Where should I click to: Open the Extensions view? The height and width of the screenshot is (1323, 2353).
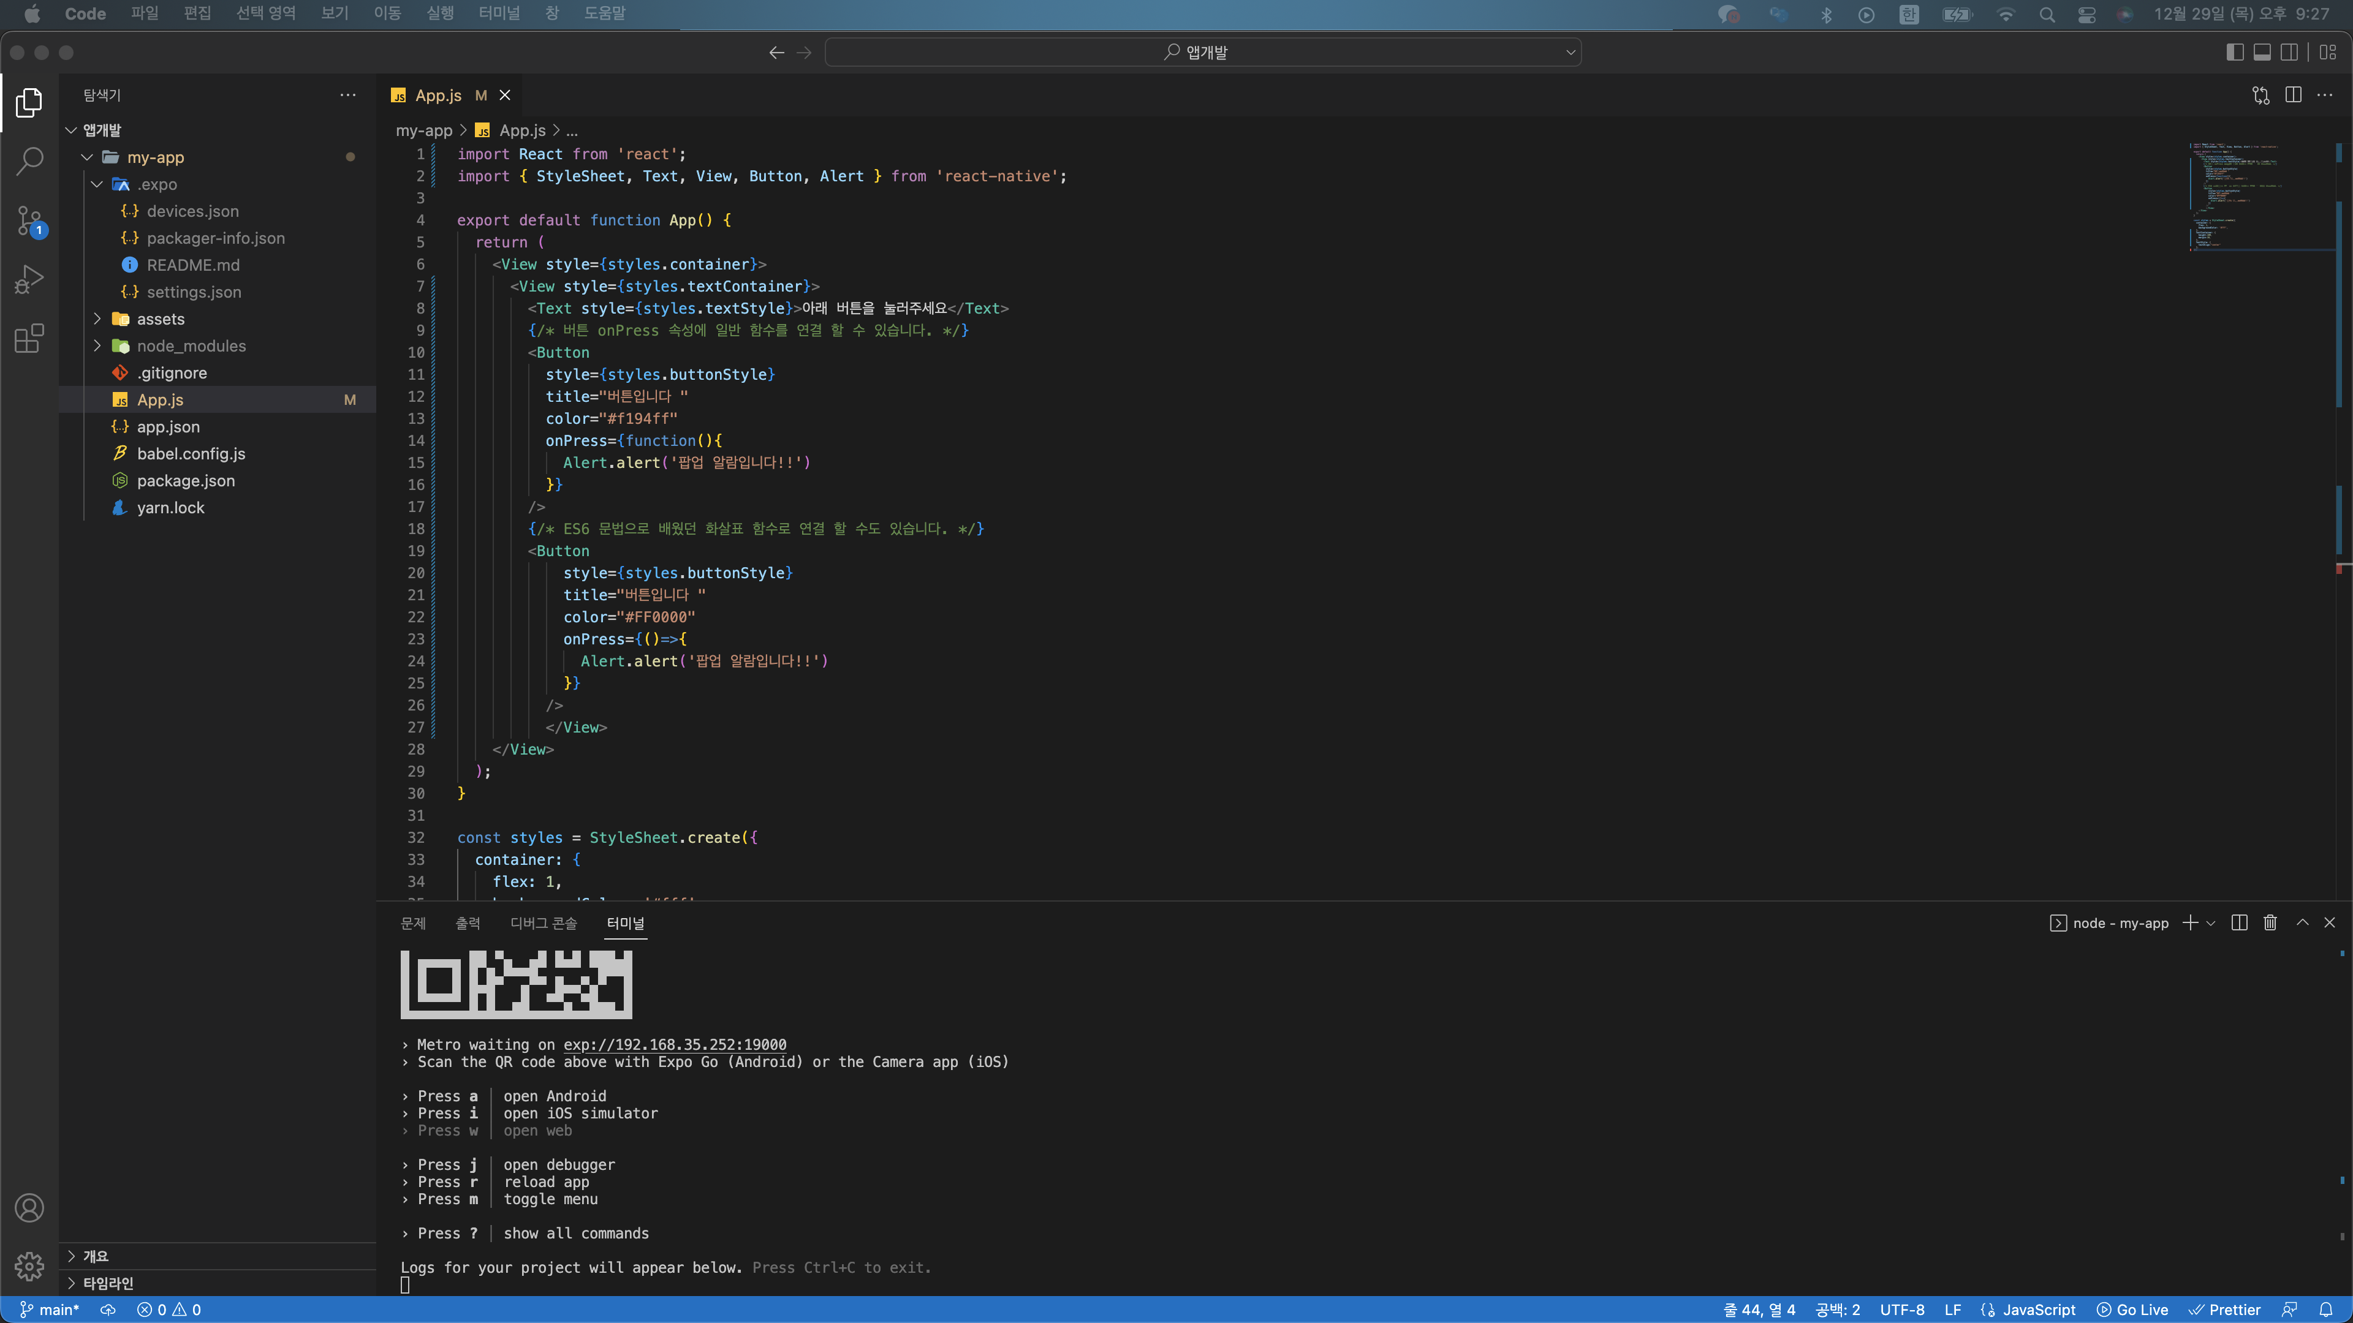tap(29, 339)
